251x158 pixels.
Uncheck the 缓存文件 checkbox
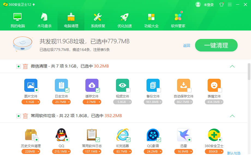pos(98,90)
